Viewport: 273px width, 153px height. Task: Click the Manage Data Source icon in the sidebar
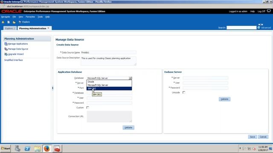pyautogui.click(x=6, y=49)
